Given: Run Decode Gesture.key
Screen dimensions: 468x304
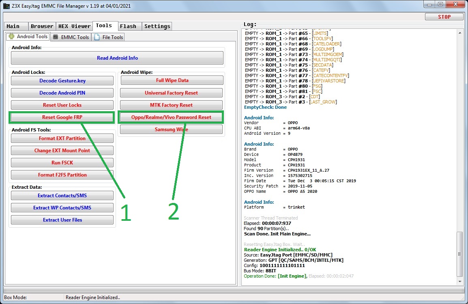Looking at the screenshot, I should (x=62, y=81).
